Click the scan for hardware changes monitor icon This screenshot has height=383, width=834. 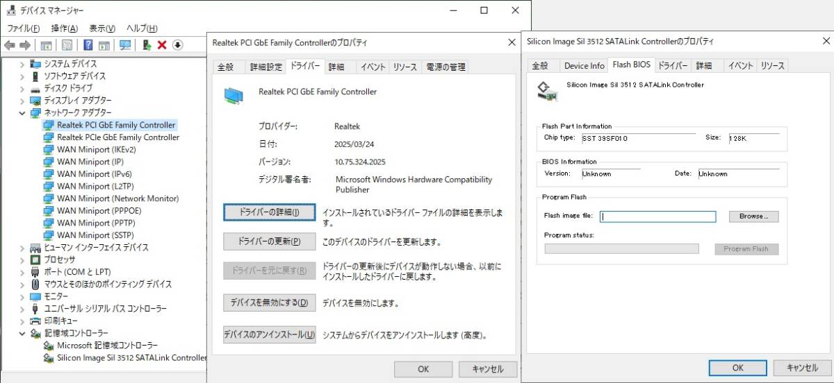click(125, 45)
